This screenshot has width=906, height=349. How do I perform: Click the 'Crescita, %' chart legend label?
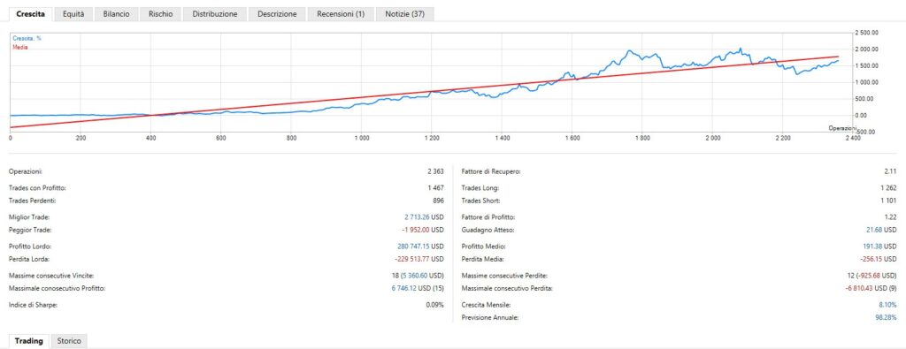click(27, 38)
